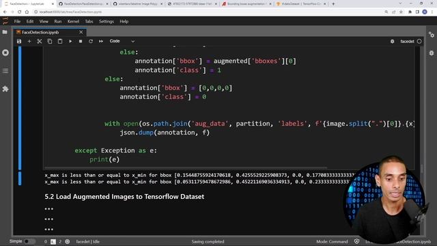Click the print(e) line in the code cell
This screenshot has height=246, width=437.
(104, 159)
